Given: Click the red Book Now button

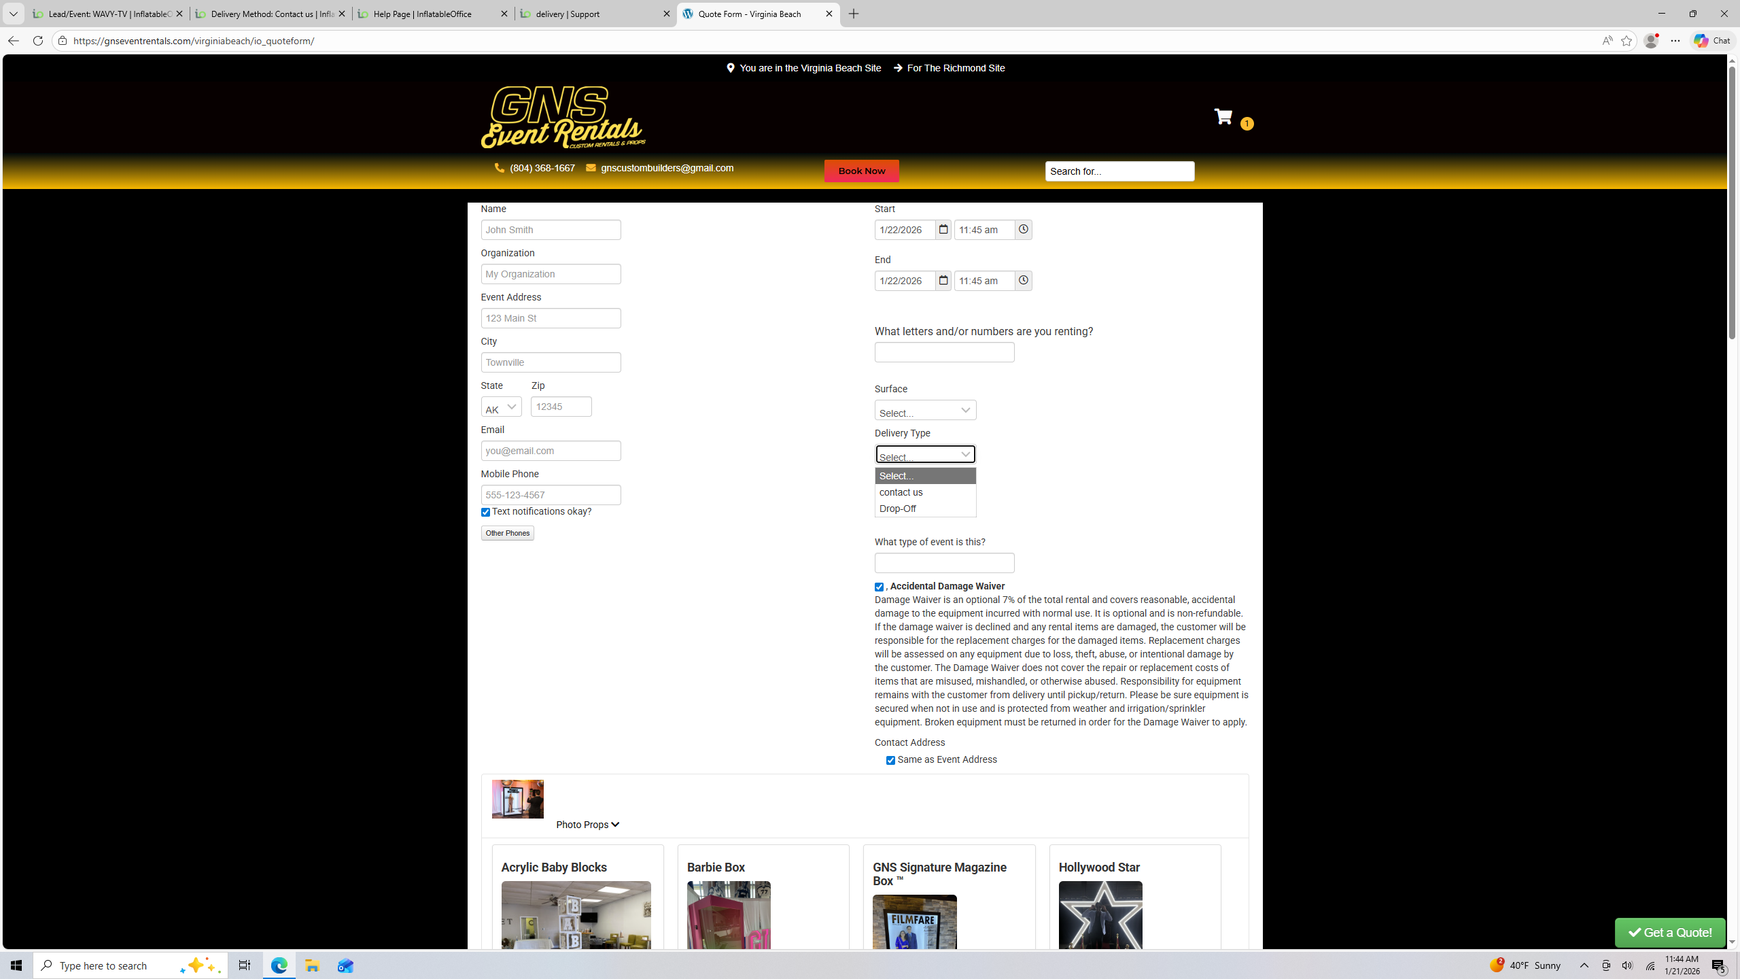Looking at the screenshot, I should coord(861,171).
